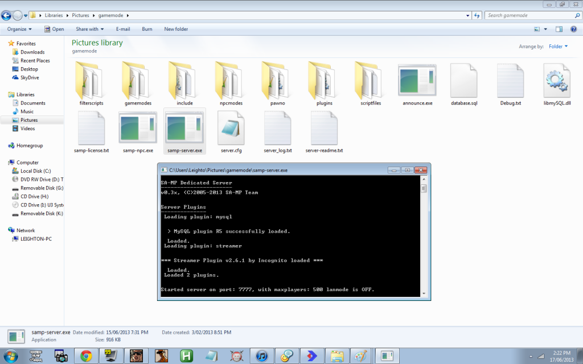583x364 pixels.
Task: Open the Documents library in the sidebar
Action: [x=32, y=103]
